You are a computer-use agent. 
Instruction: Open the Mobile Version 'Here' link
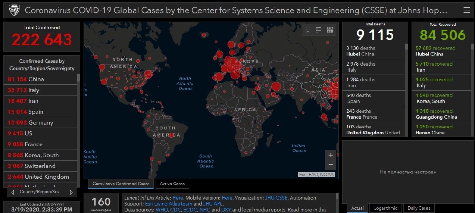coord(227,198)
